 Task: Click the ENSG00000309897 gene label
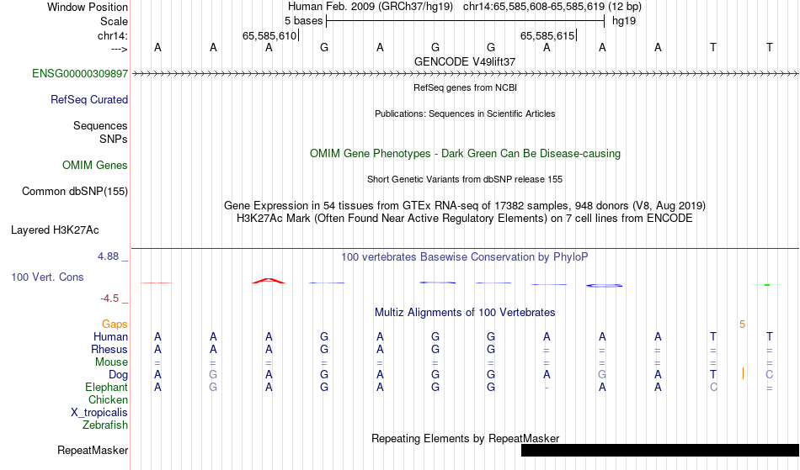80,74
